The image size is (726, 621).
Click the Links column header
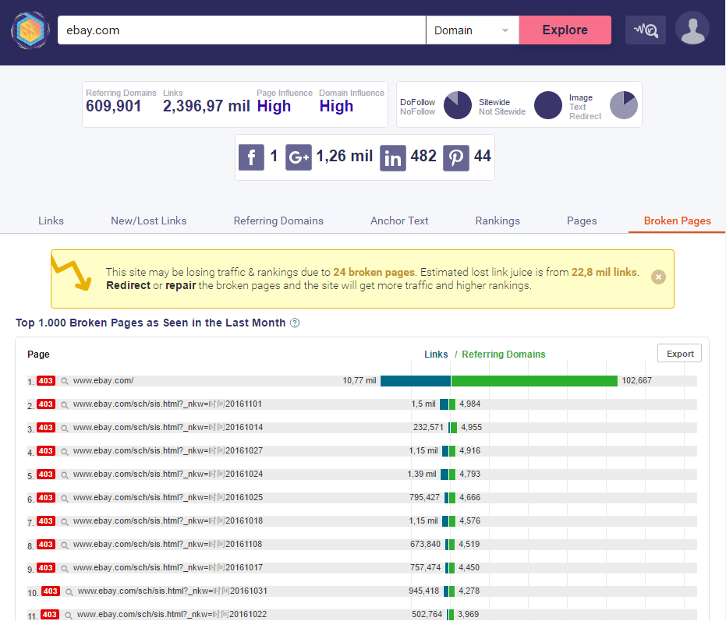tap(436, 354)
